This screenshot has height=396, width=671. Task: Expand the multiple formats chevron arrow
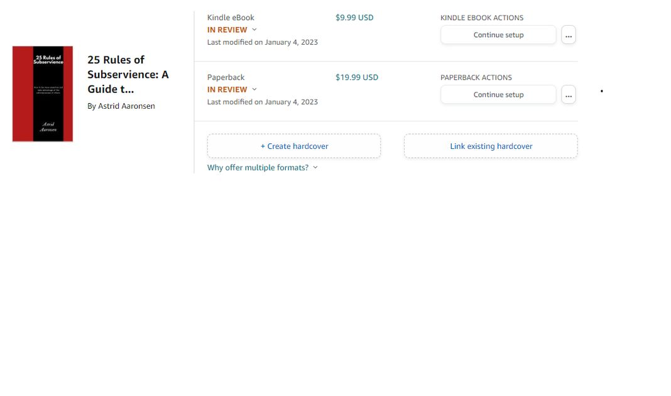315,168
